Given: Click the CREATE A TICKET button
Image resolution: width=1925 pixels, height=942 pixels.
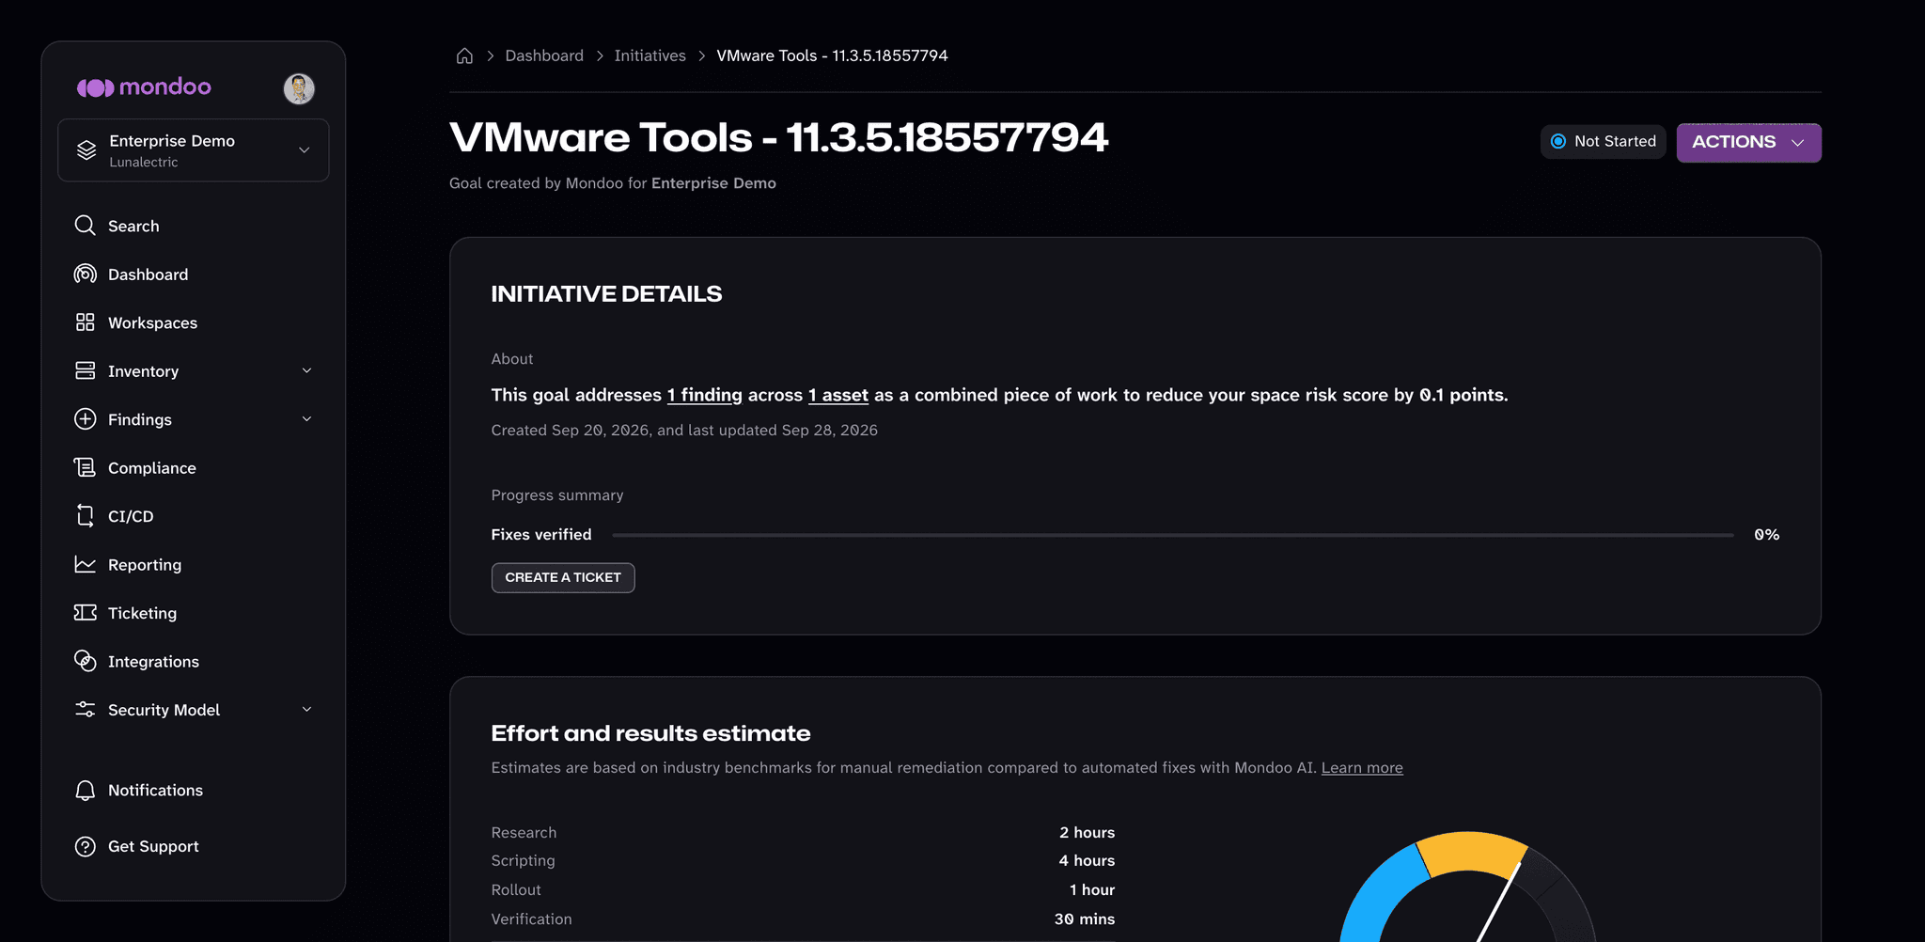Looking at the screenshot, I should tap(563, 577).
